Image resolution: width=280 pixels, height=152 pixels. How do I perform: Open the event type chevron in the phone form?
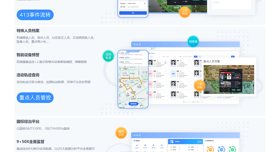(145, 7)
